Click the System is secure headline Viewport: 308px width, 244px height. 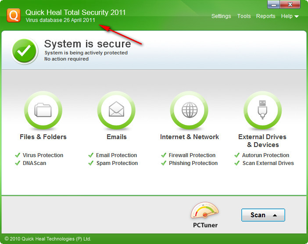(87, 44)
